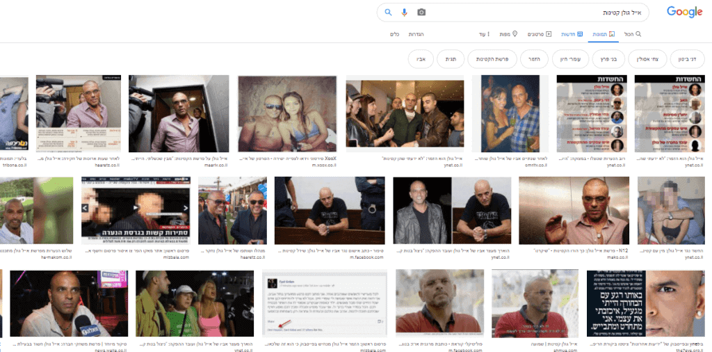The width and height of the screenshot is (712, 352).
Task: Open face close-up thumbnail with quote 'באותו רגע'
Action: point(646,303)
